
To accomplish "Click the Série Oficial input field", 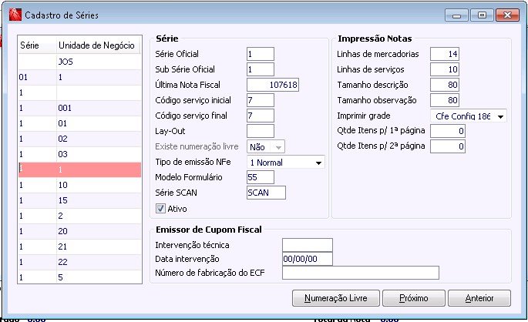I will [260, 54].
